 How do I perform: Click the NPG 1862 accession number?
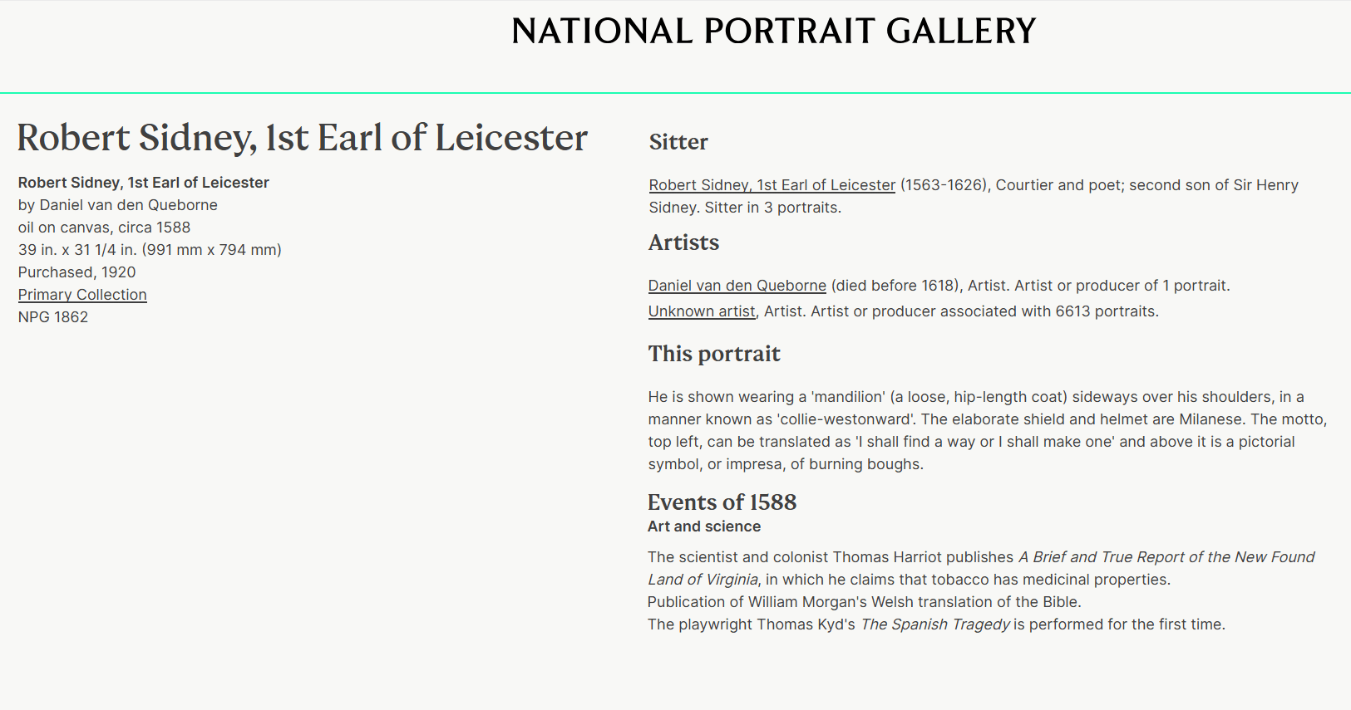coord(53,317)
